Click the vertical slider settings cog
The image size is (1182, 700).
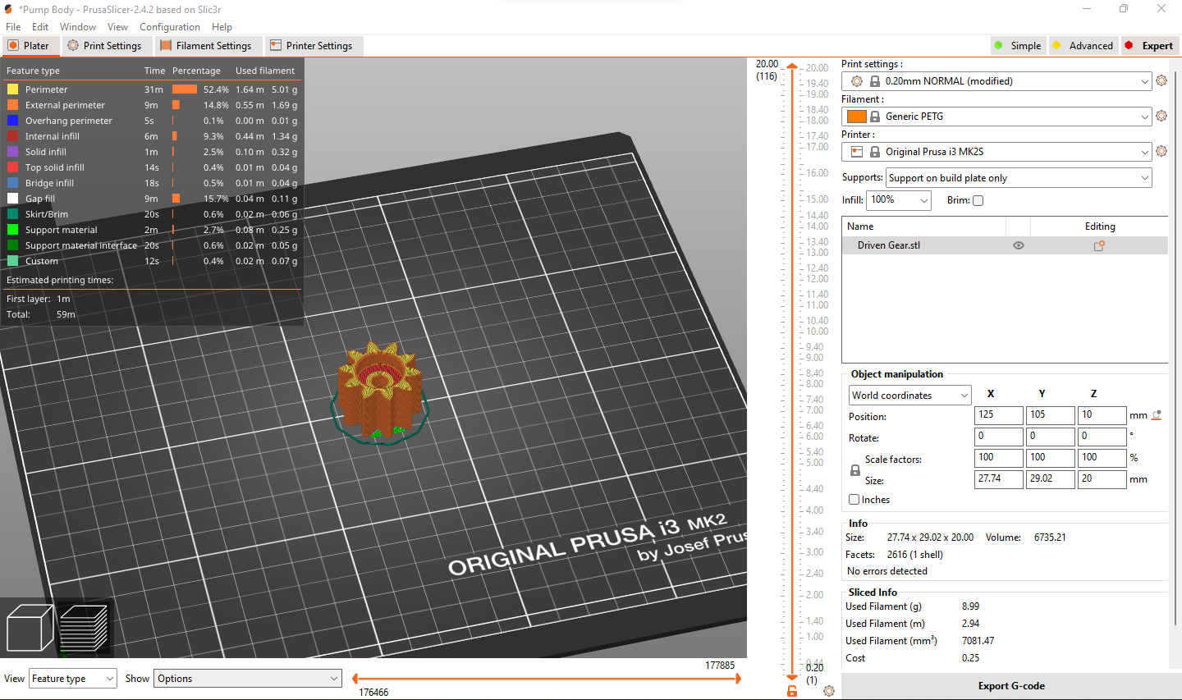pyautogui.click(x=829, y=691)
